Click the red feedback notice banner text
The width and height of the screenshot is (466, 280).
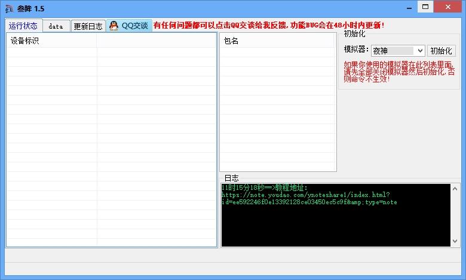coord(269,26)
